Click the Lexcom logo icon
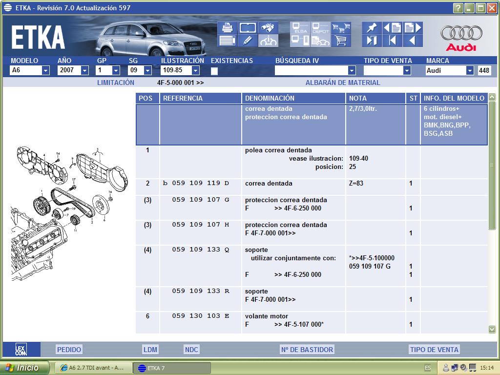 click(x=21, y=350)
